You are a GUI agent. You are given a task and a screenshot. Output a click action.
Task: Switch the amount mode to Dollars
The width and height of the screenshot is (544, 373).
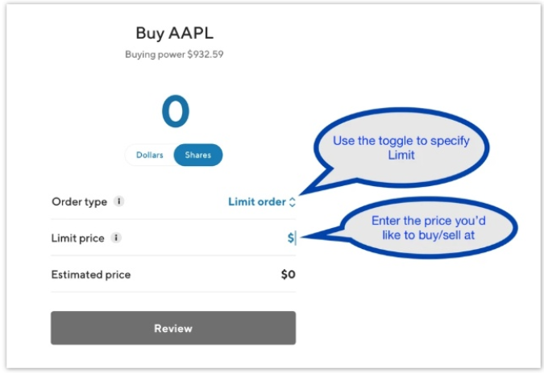[x=149, y=155]
